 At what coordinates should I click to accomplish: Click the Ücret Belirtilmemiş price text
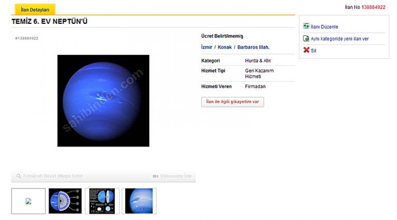[222, 36]
